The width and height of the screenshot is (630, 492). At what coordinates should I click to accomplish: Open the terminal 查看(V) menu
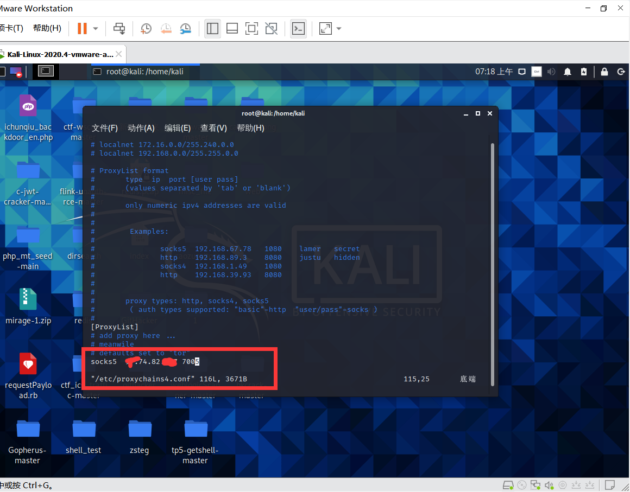[214, 128]
